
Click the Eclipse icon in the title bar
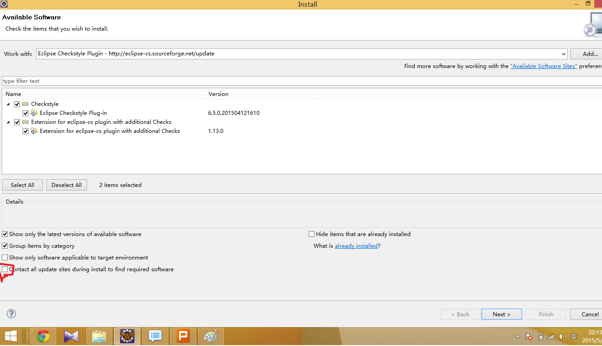[x=4, y=4]
